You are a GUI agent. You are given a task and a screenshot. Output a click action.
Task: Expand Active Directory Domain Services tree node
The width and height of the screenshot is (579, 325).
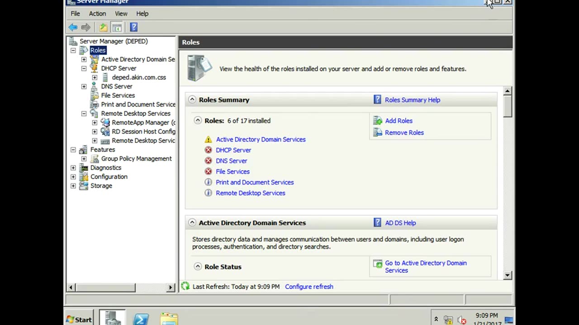[x=84, y=59]
